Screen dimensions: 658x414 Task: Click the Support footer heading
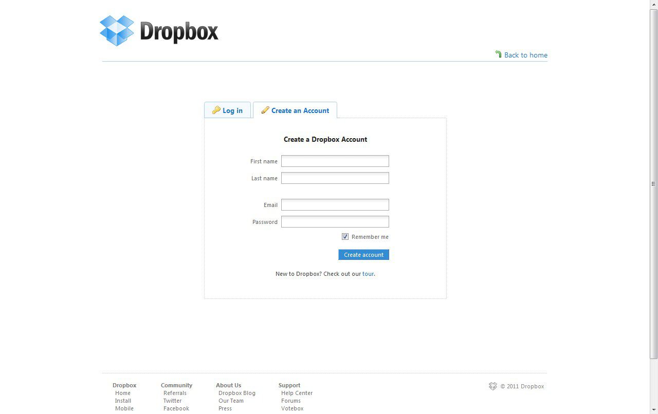pyautogui.click(x=289, y=385)
